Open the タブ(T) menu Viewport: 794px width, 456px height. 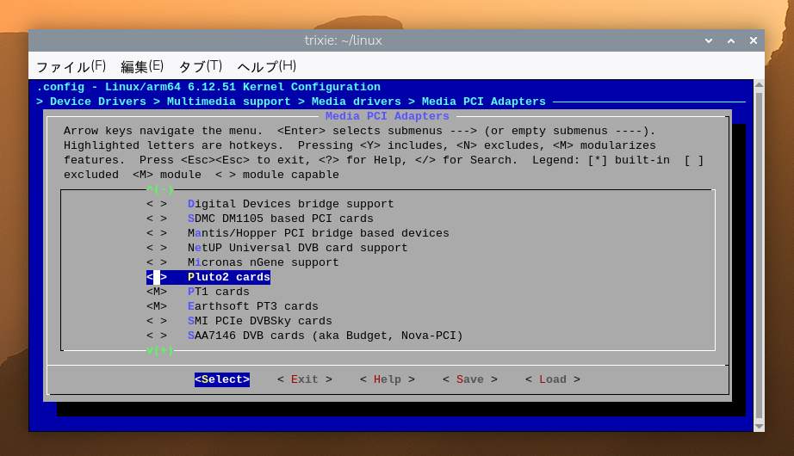click(x=200, y=66)
